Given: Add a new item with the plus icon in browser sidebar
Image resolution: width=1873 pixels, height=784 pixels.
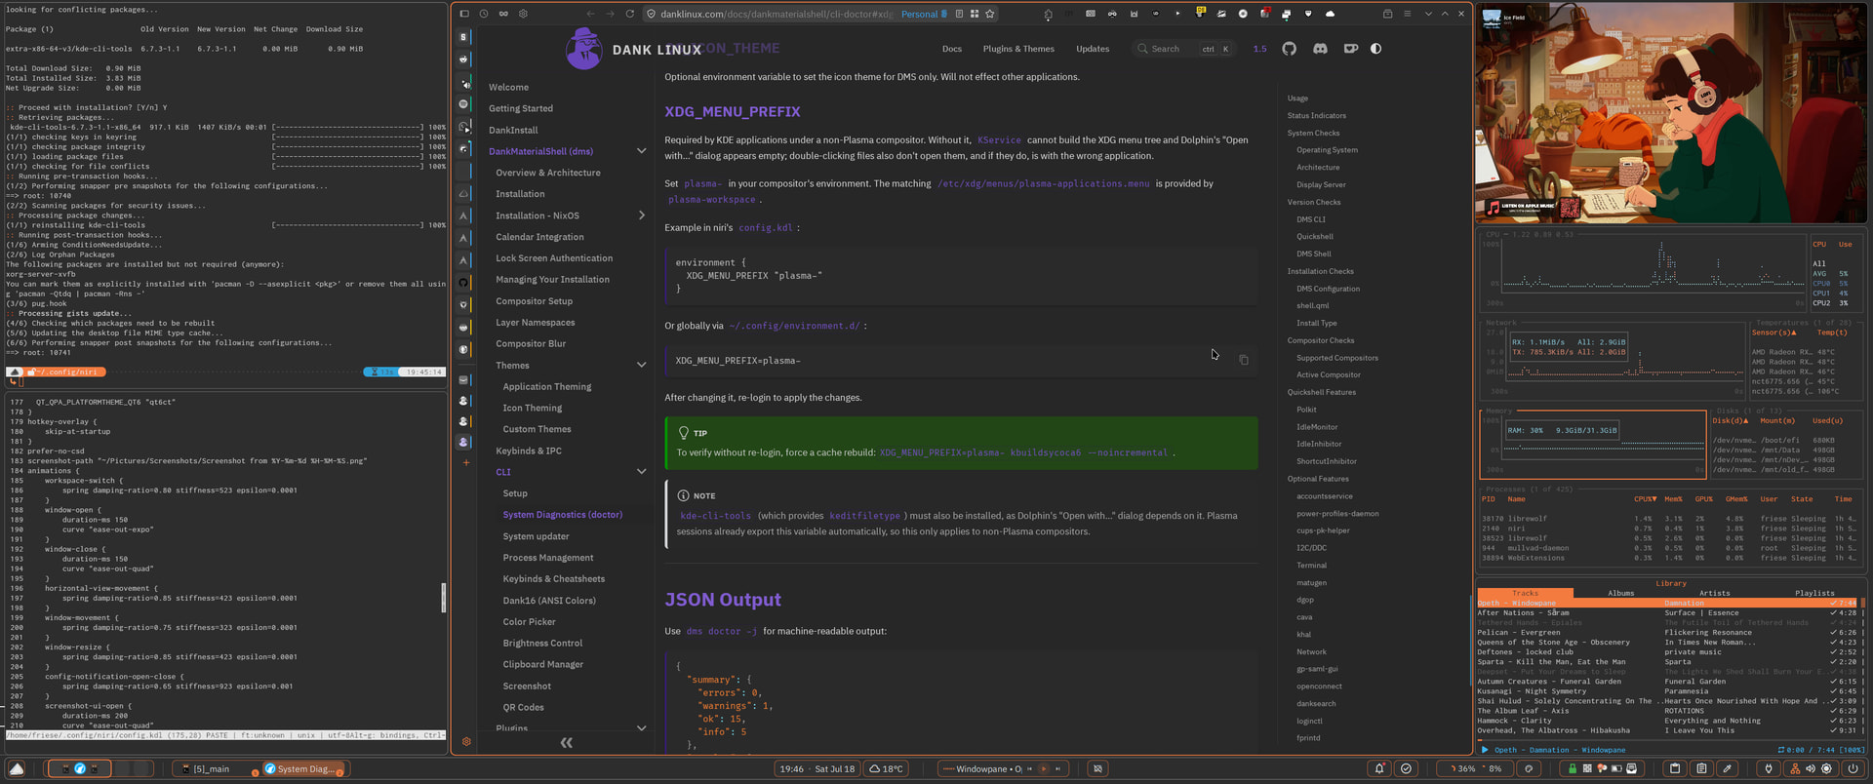Looking at the screenshot, I should coord(466,462).
